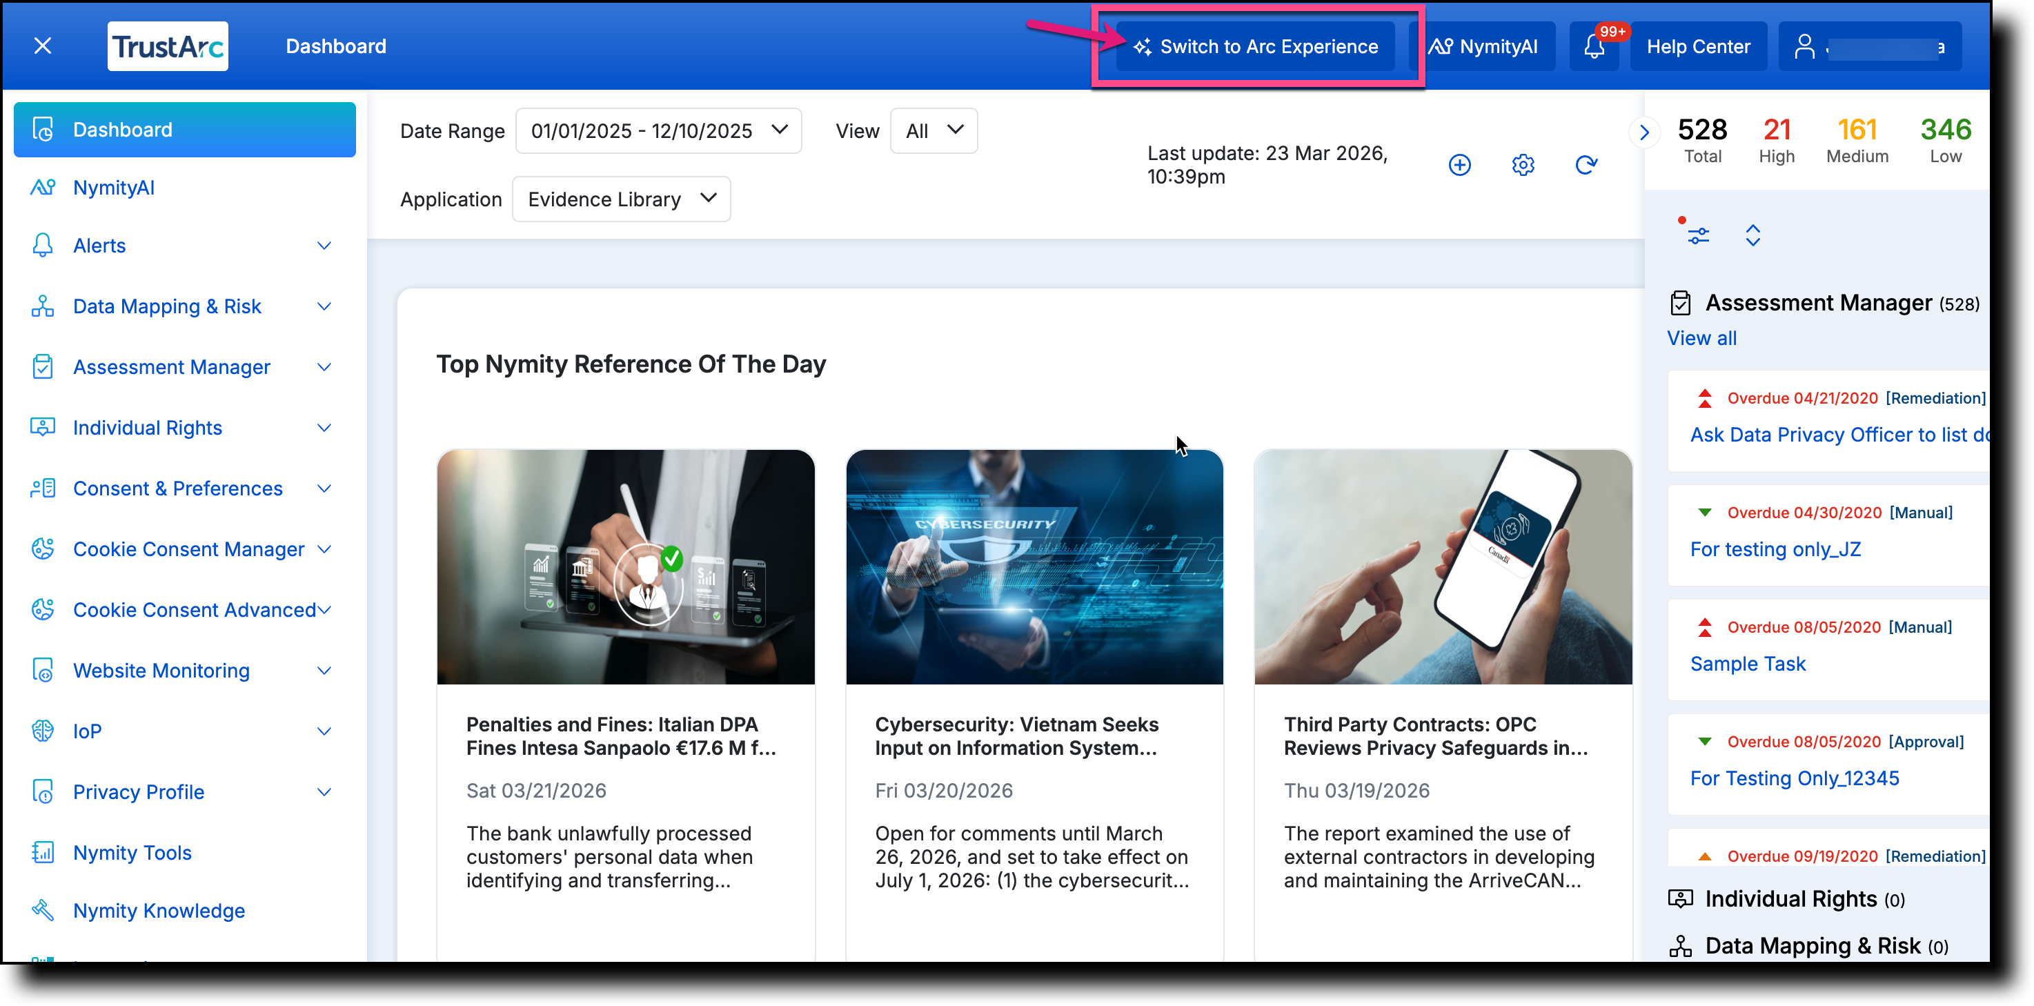The image size is (2034, 1006).
Task: Open the Help Center
Action: (1699, 47)
